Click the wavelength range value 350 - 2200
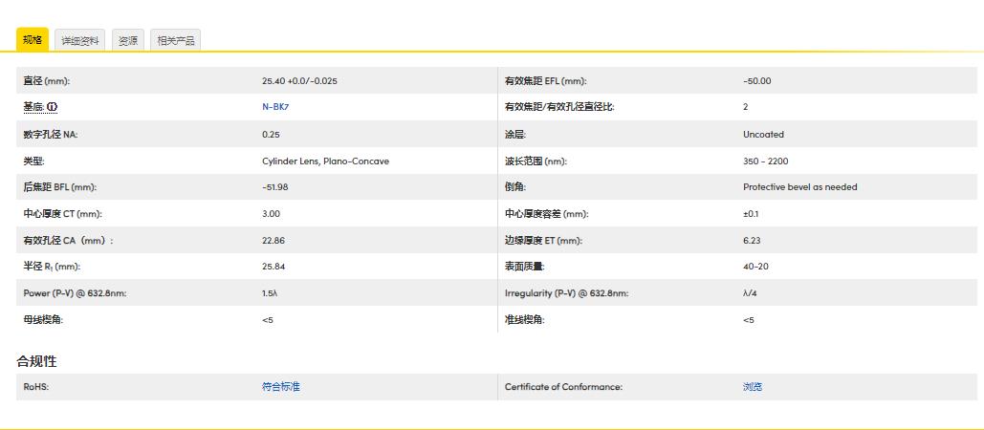The width and height of the screenshot is (984, 430). point(765,161)
